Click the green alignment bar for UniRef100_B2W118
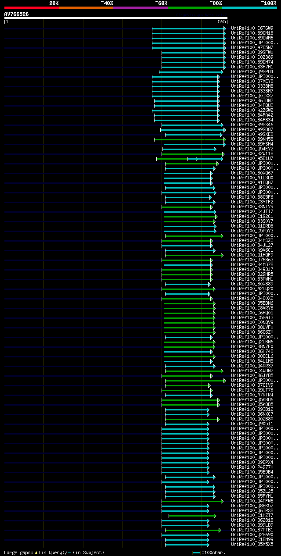 [193, 154]
